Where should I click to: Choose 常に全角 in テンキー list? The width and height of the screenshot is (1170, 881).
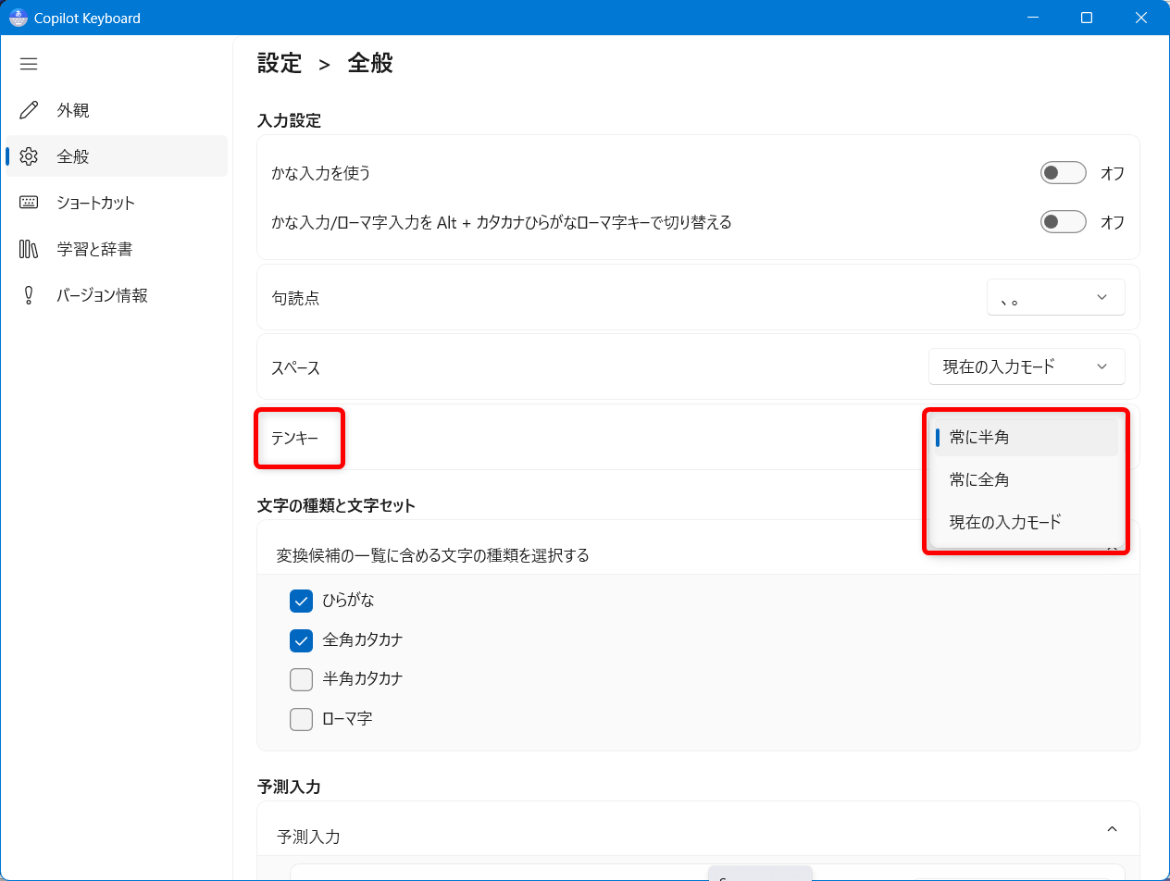click(x=1026, y=479)
